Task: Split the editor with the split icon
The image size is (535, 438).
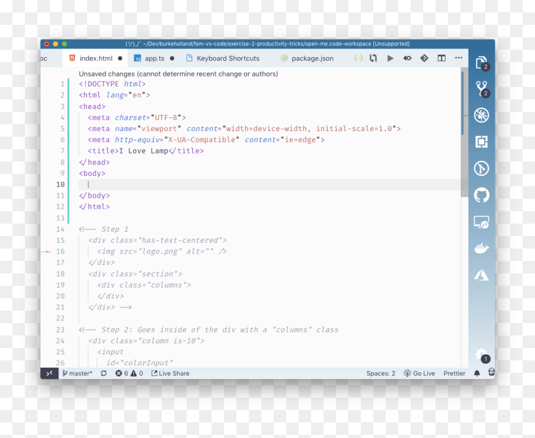Action: point(442,58)
